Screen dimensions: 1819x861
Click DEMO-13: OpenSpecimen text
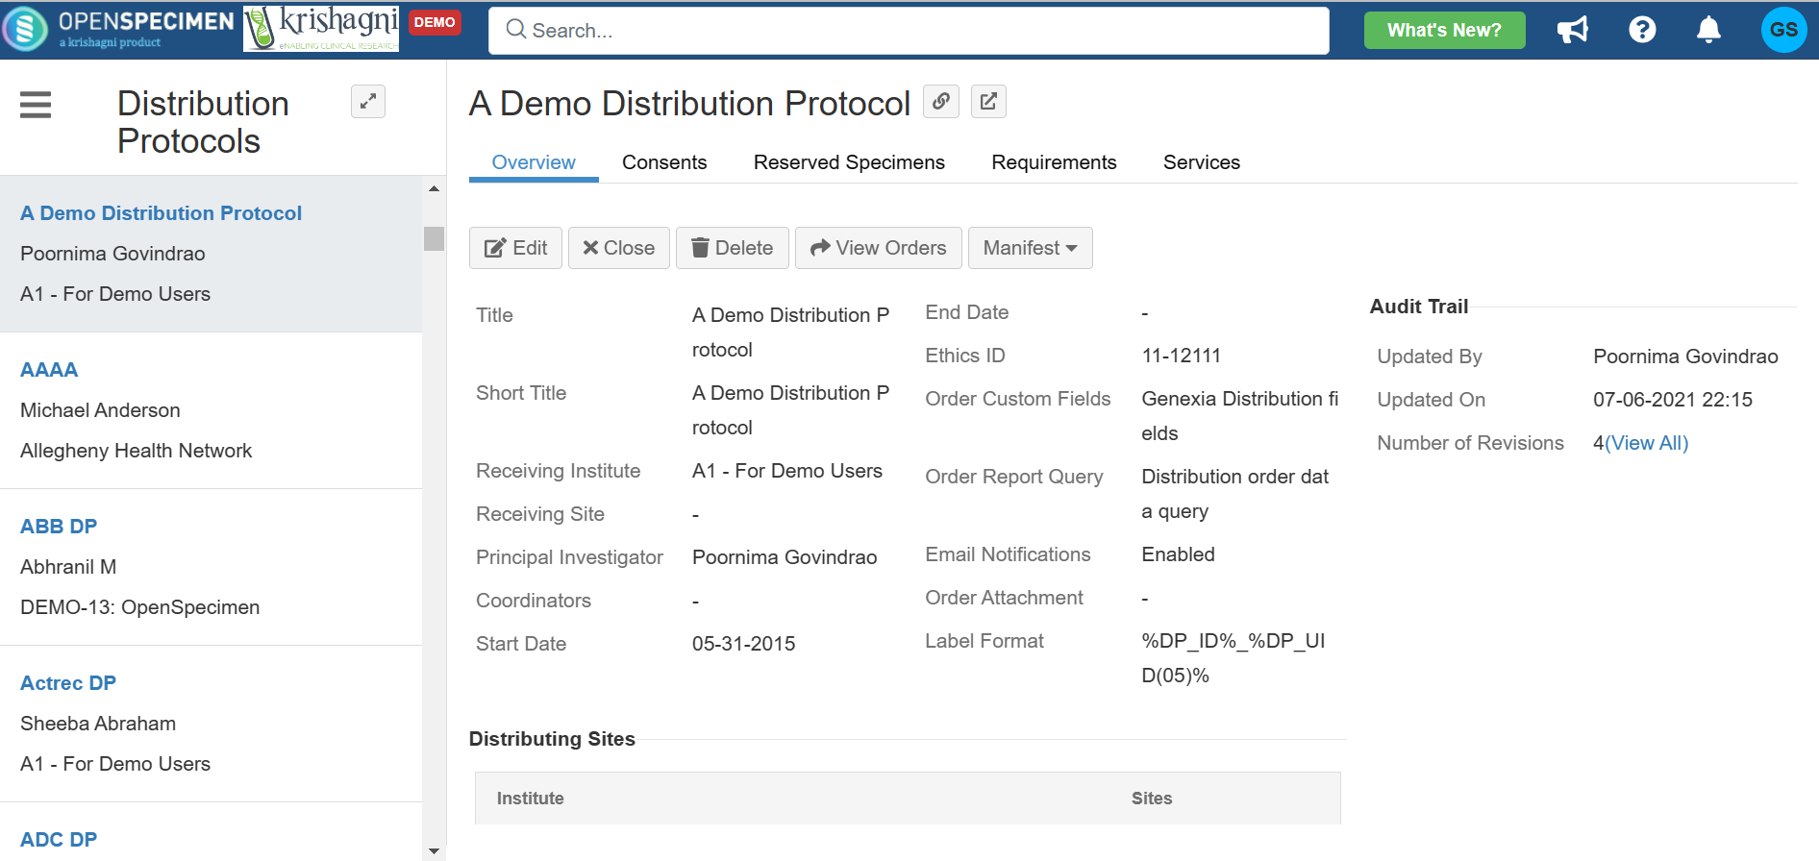[139, 607]
